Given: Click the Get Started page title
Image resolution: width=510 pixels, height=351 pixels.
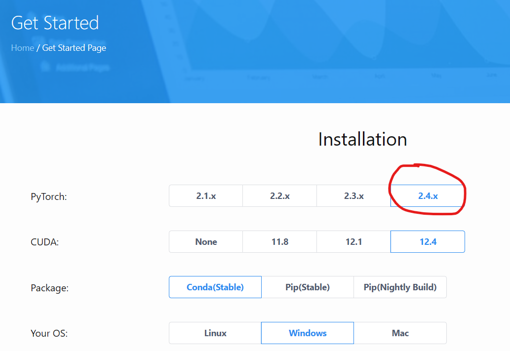Looking at the screenshot, I should pos(55,23).
